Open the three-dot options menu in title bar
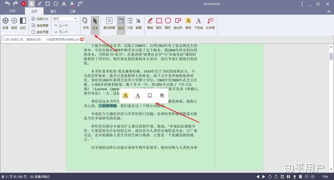This screenshot has height=180, width=334. pos(302,4)
